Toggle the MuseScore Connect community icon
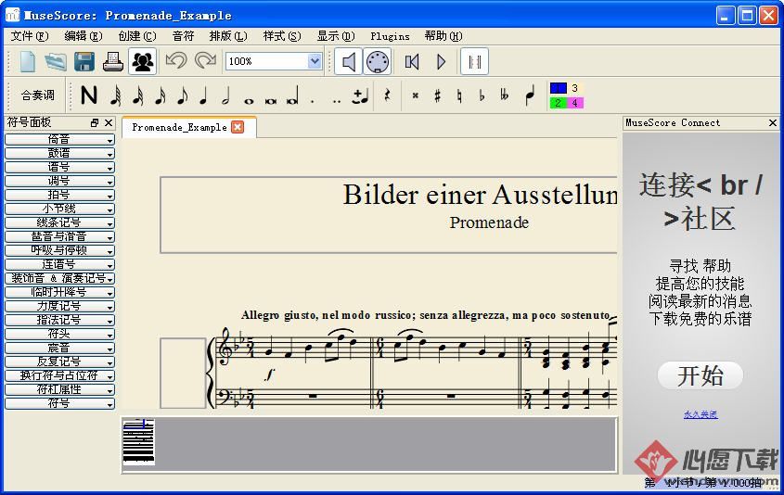 (143, 62)
